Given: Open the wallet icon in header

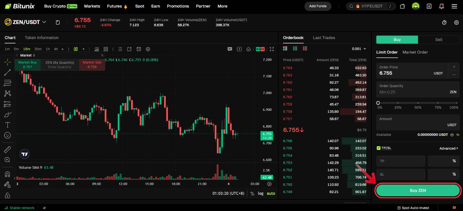Looking at the screenshot, I should point(402,6).
